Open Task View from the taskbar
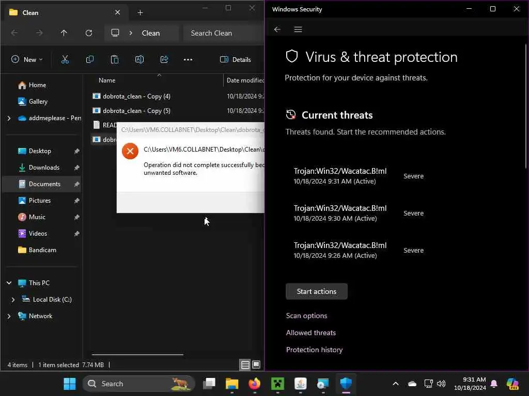This screenshot has height=396, width=529. tap(209, 384)
